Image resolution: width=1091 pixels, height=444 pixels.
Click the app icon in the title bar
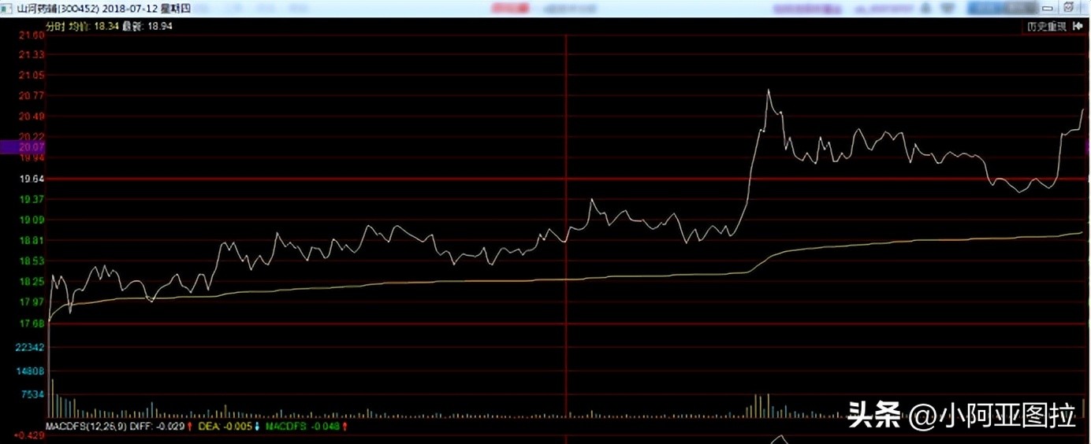click(8, 8)
